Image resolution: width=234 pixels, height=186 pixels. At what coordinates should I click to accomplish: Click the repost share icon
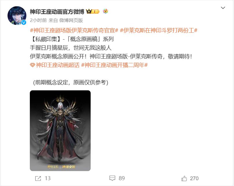click(38, 178)
